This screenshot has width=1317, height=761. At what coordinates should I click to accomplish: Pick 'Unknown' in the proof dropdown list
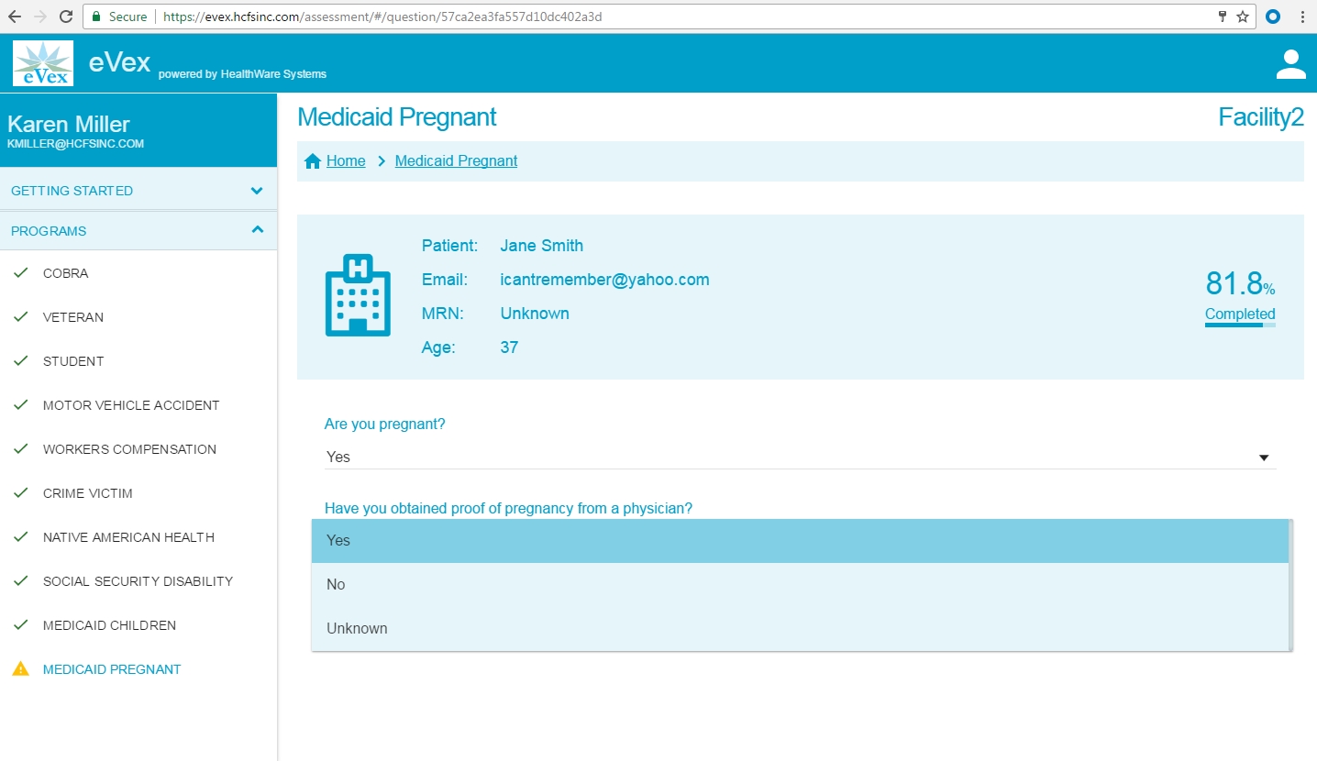(800, 629)
